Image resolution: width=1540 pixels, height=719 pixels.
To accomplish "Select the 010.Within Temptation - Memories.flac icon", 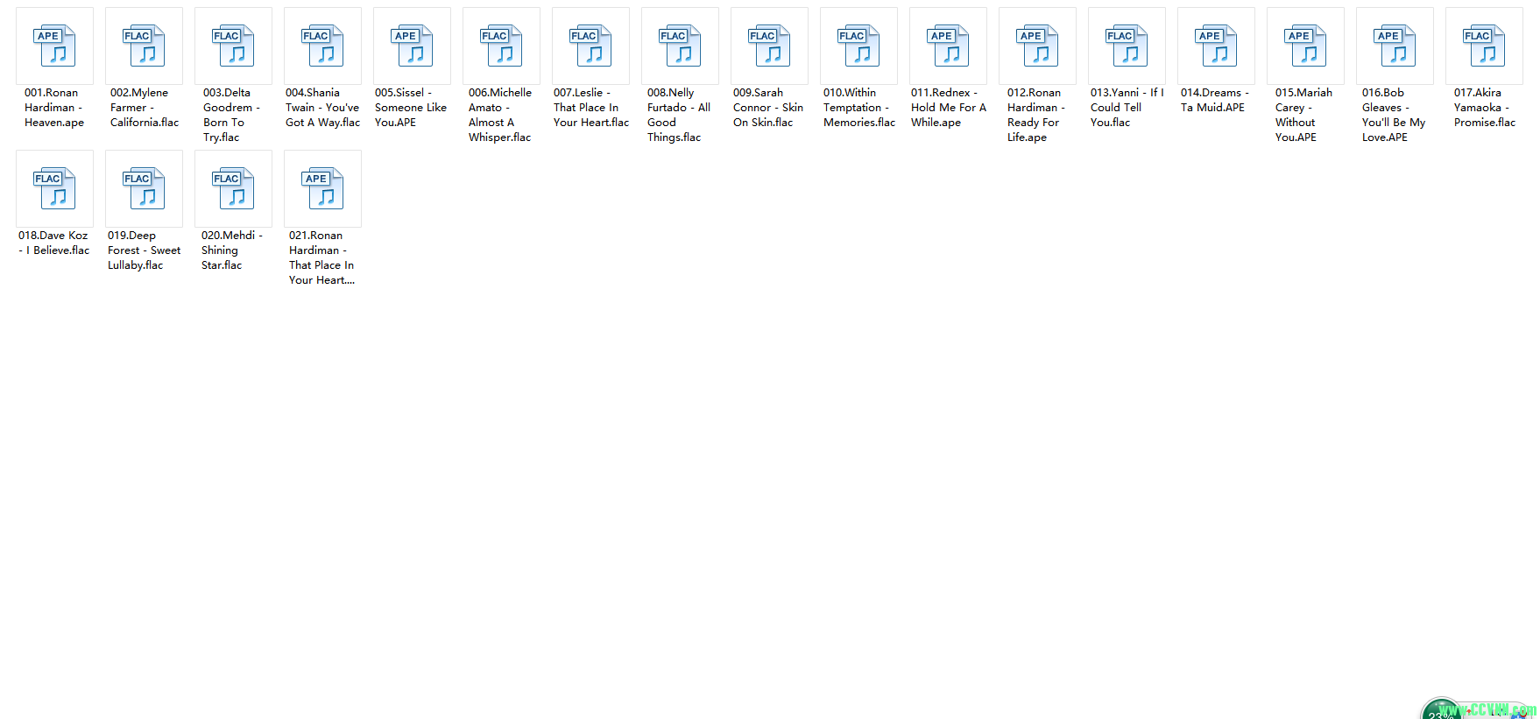I will coord(858,46).
